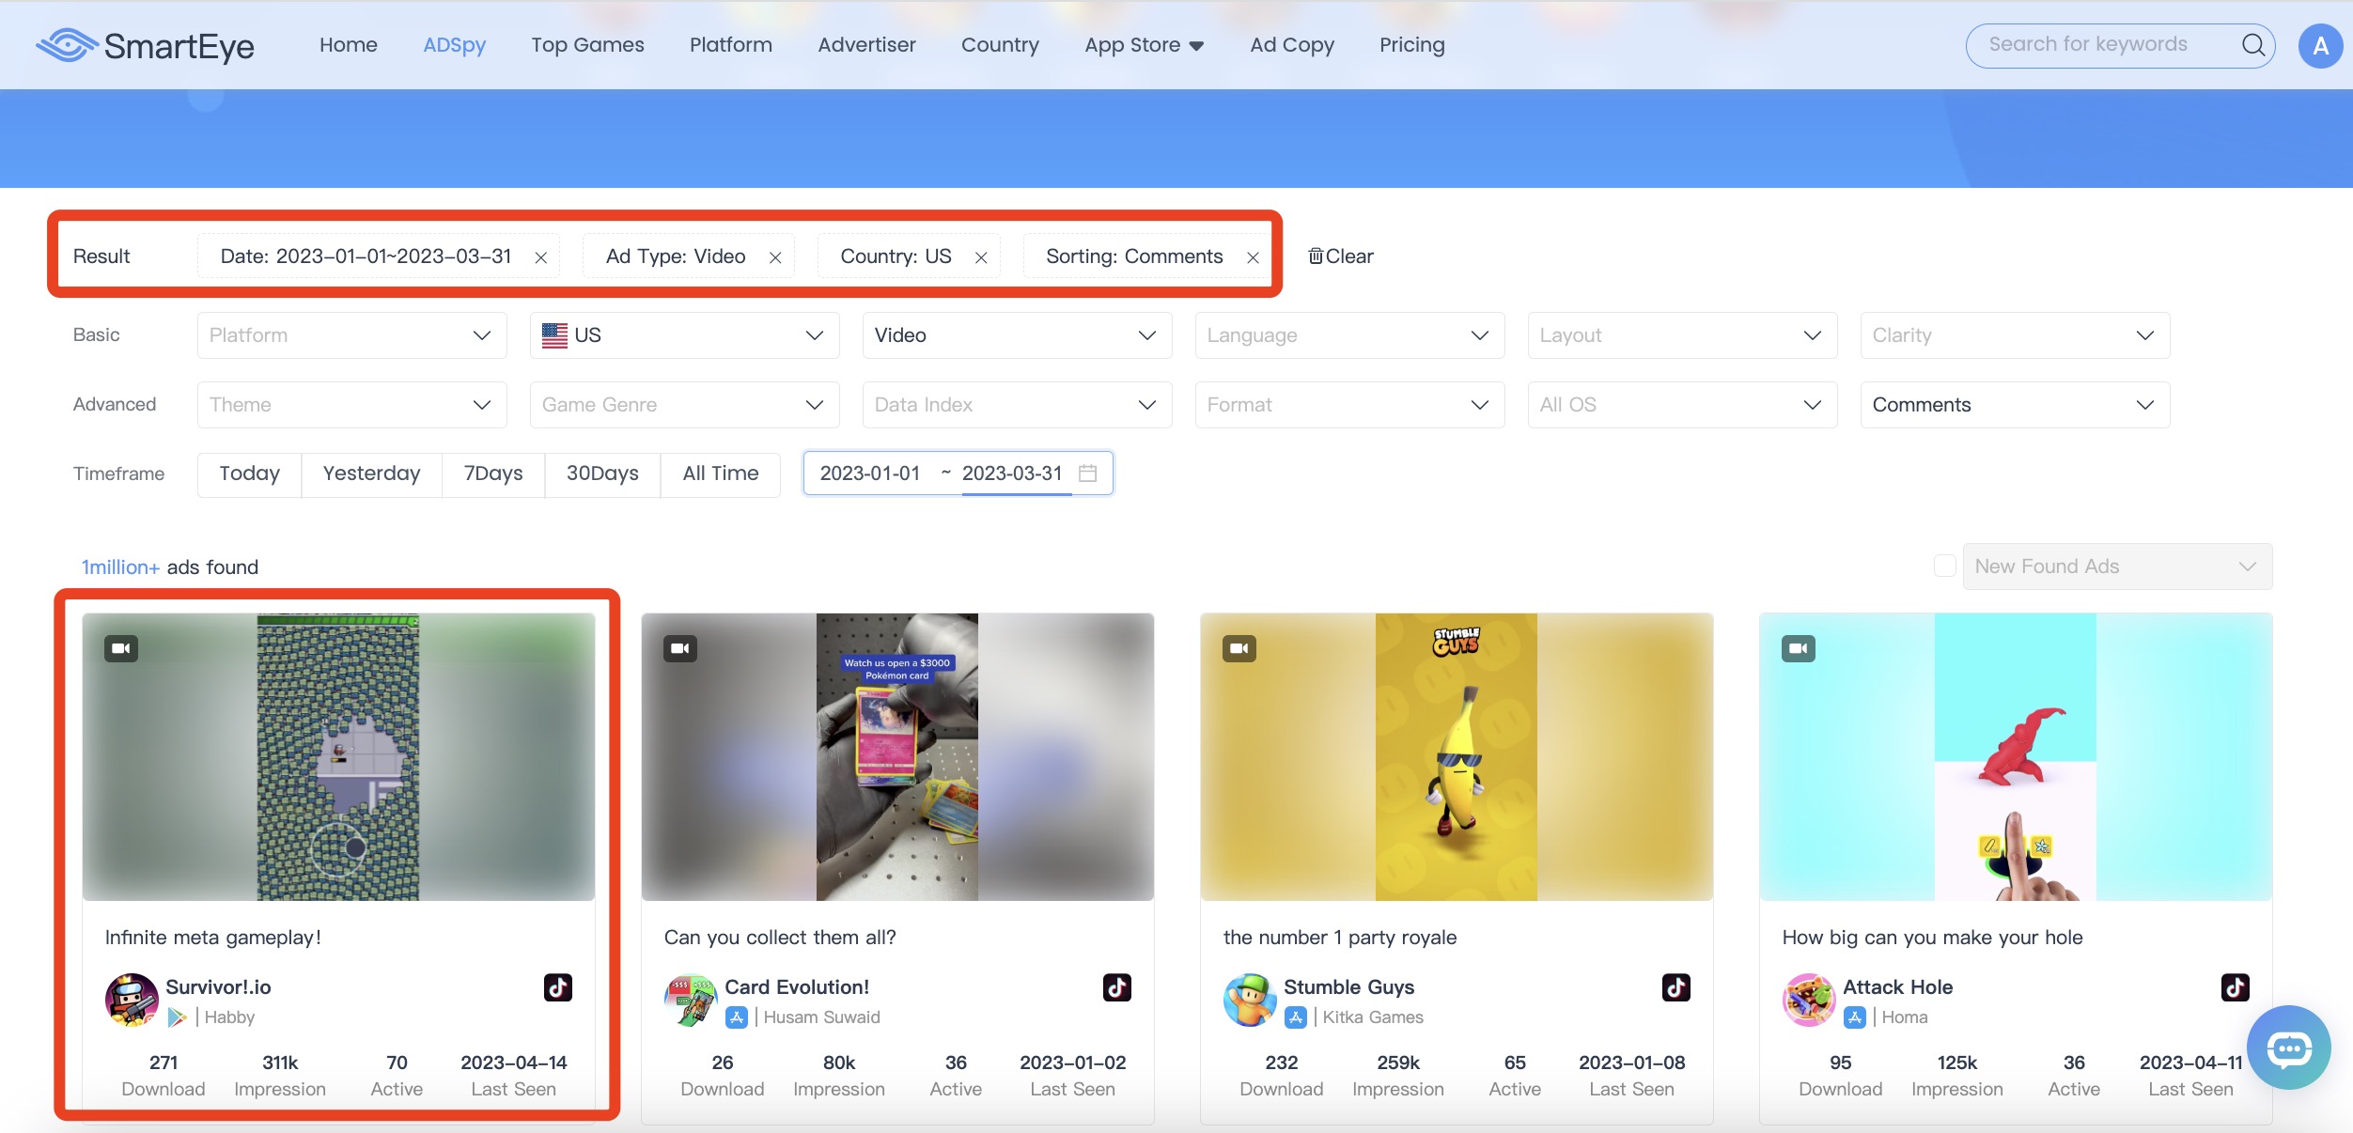Toggle the New Found Ads checkbox
The width and height of the screenshot is (2353, 1133).
click(1944, 566)
